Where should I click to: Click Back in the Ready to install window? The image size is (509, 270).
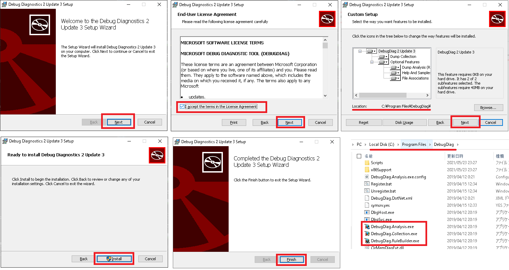(84, 259)
